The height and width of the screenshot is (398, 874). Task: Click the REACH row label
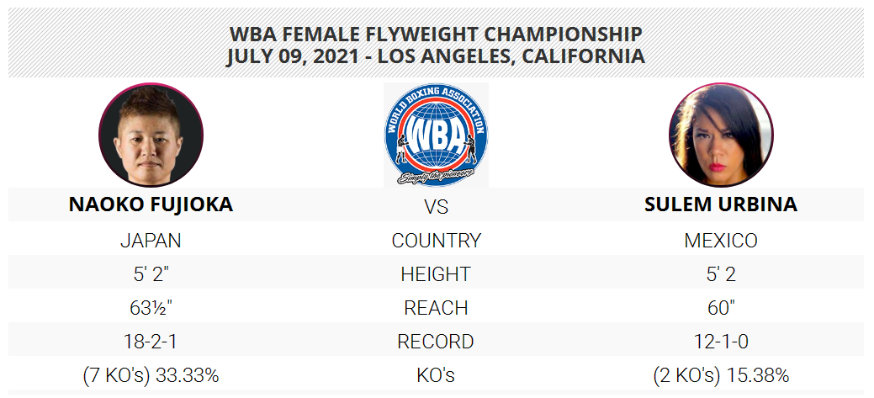pyautogui.click(x=436, y=308)
